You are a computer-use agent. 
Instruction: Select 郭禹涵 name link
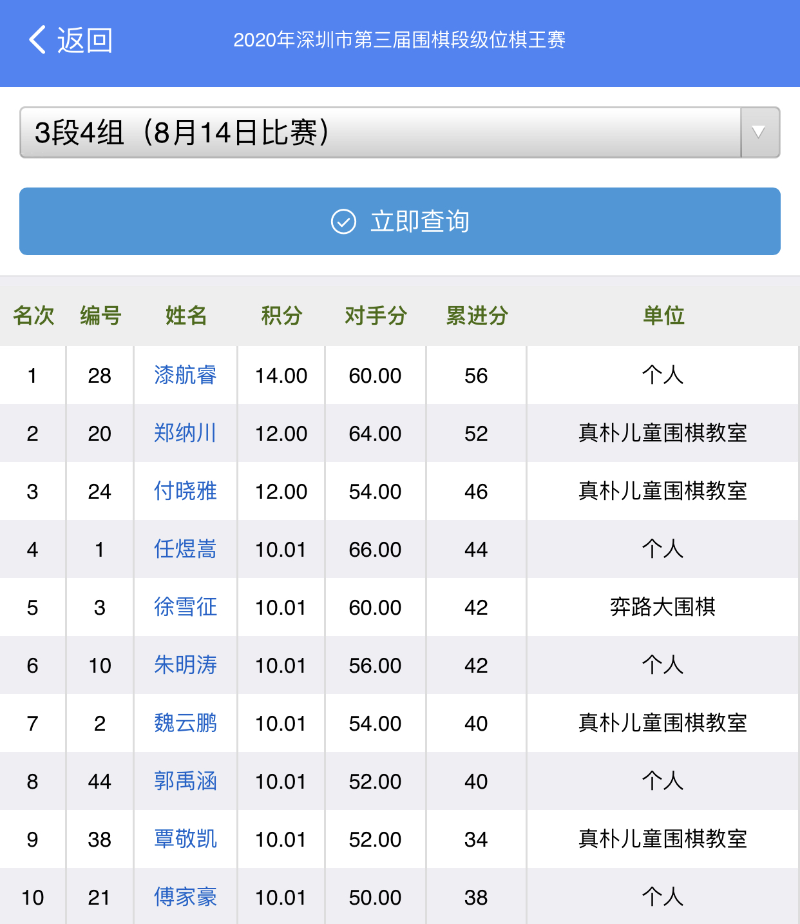[186, 781]
